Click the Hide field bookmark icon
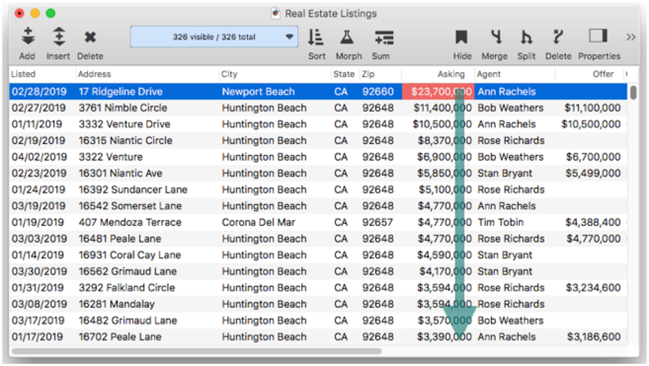649x366 pixels. 461,37
